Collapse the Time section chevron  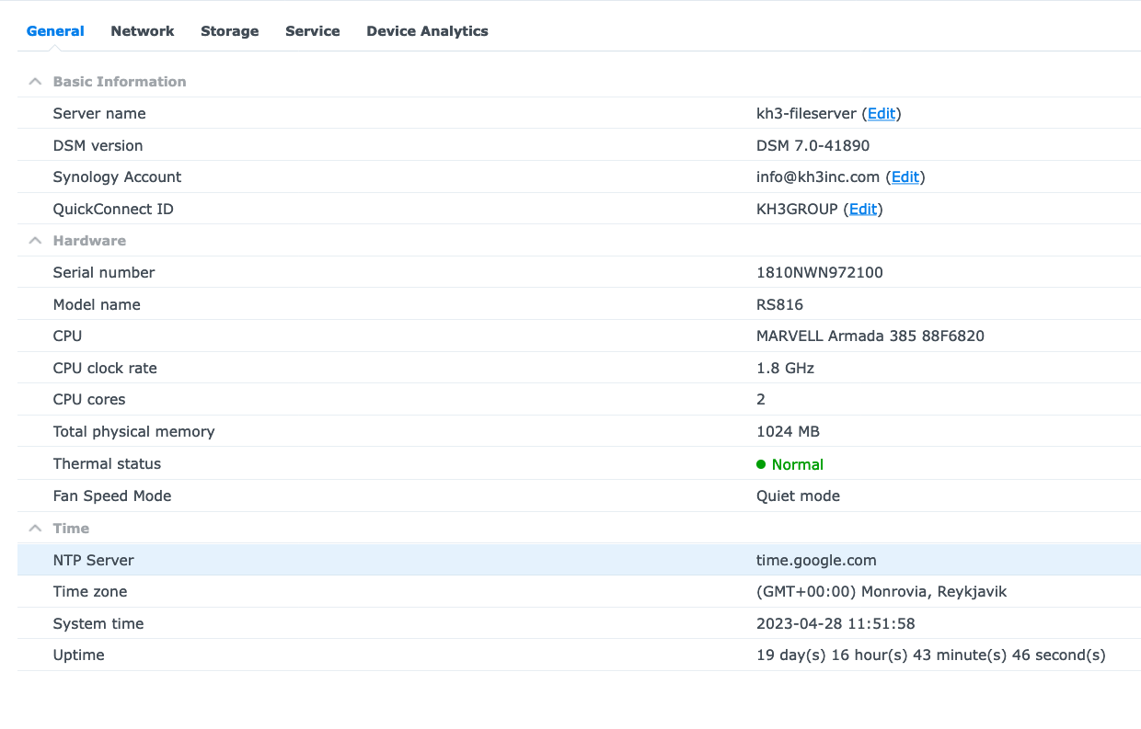[35, 529]
